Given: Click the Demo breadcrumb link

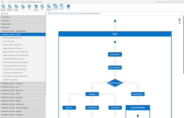Looking at the screenshot, I should tap(10, 2).
